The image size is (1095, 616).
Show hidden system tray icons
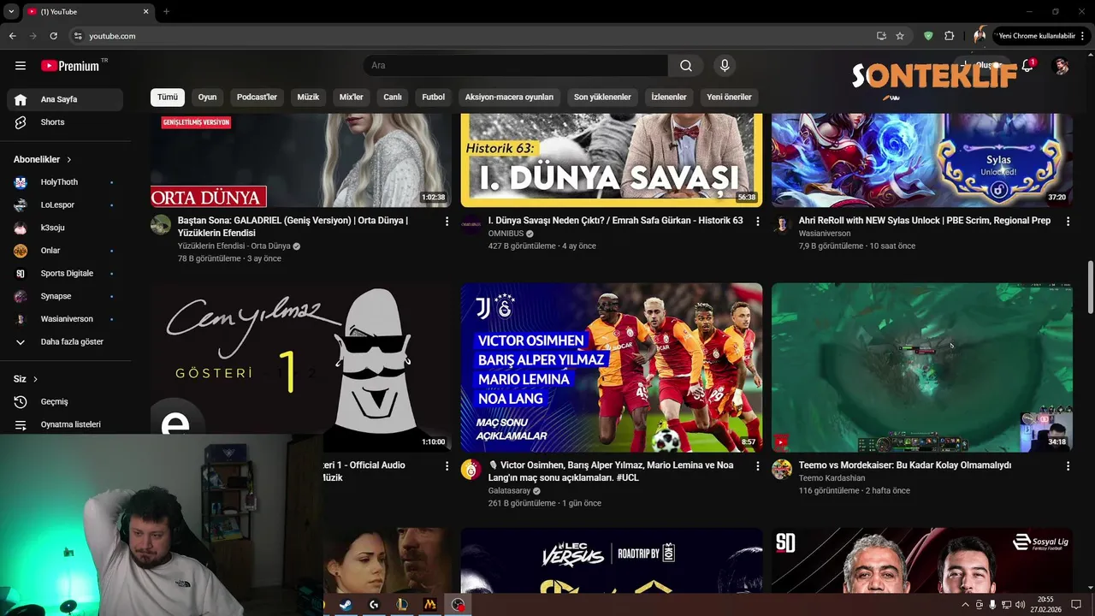point(966,605)
